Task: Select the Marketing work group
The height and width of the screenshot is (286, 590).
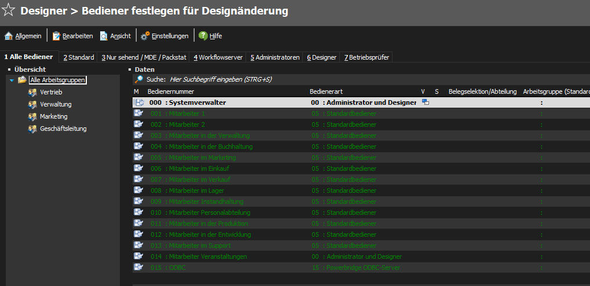Action: point(54,116)
